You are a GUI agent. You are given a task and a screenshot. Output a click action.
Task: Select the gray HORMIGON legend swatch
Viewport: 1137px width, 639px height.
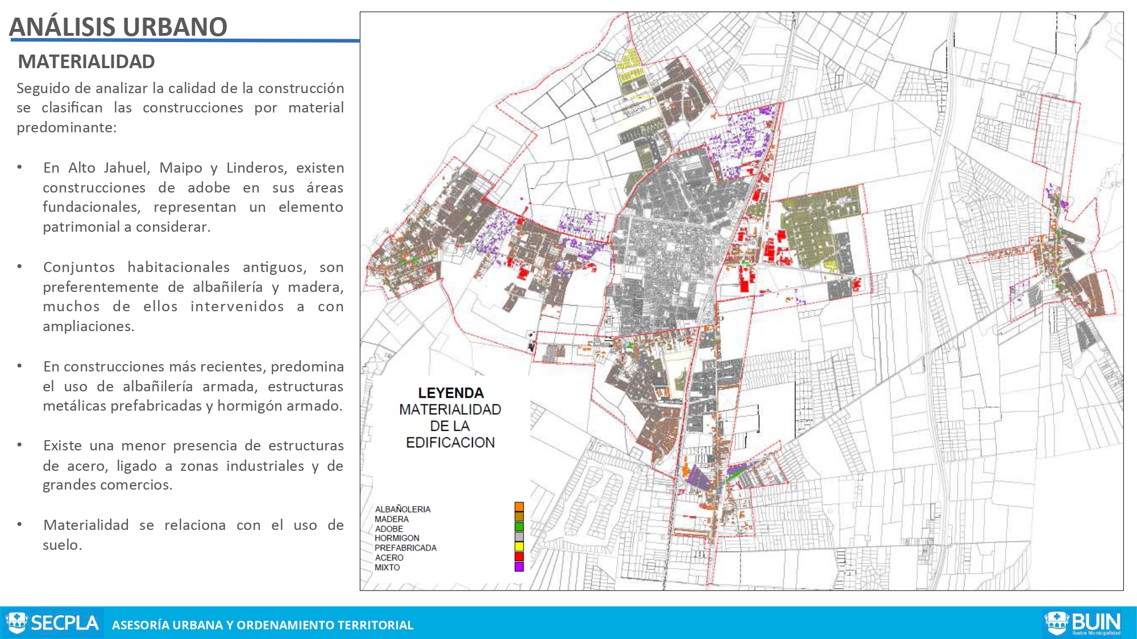pyautogui.click(x=519, y=536)
